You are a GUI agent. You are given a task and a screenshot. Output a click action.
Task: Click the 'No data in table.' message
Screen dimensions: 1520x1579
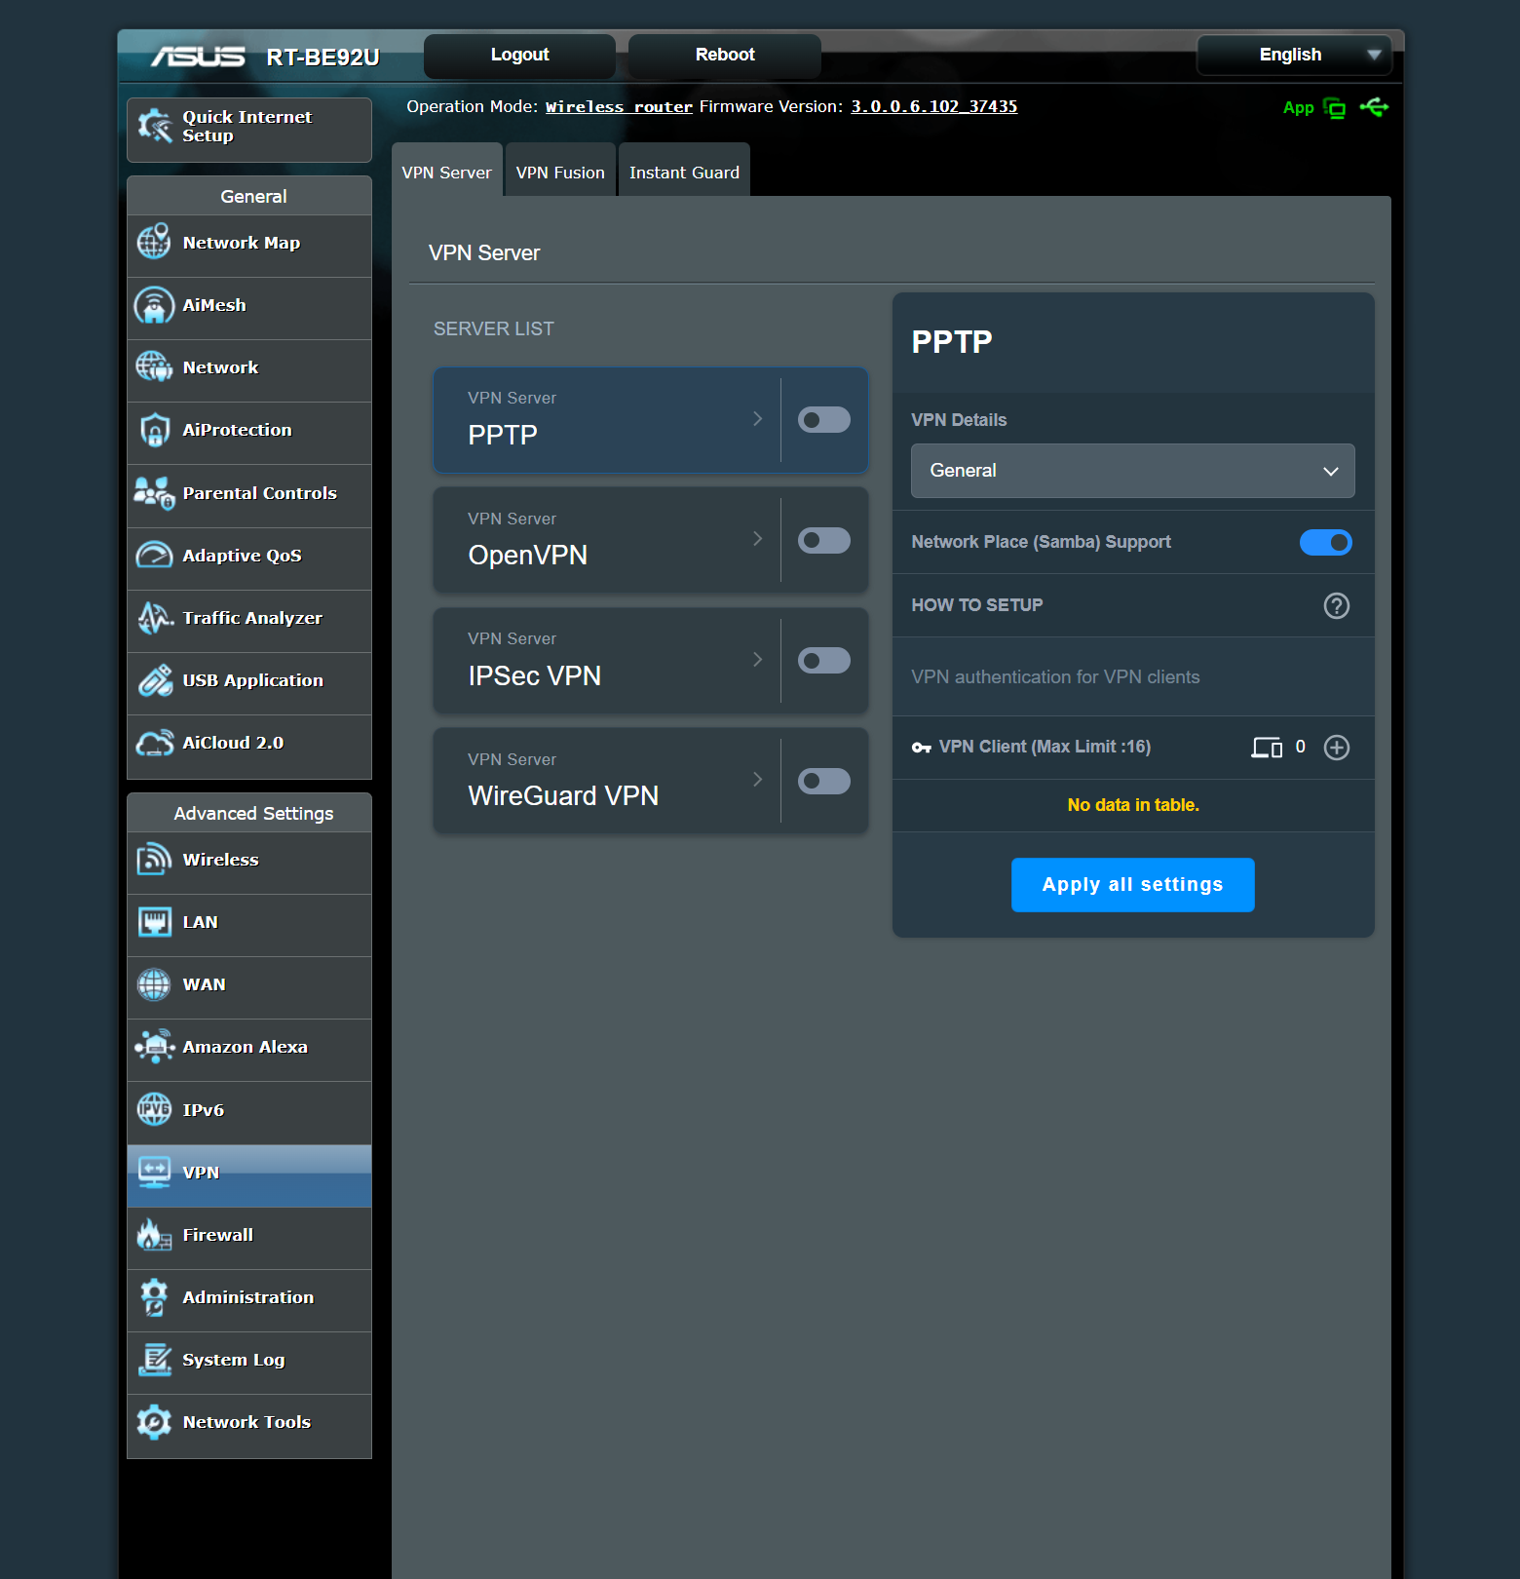1133,805
